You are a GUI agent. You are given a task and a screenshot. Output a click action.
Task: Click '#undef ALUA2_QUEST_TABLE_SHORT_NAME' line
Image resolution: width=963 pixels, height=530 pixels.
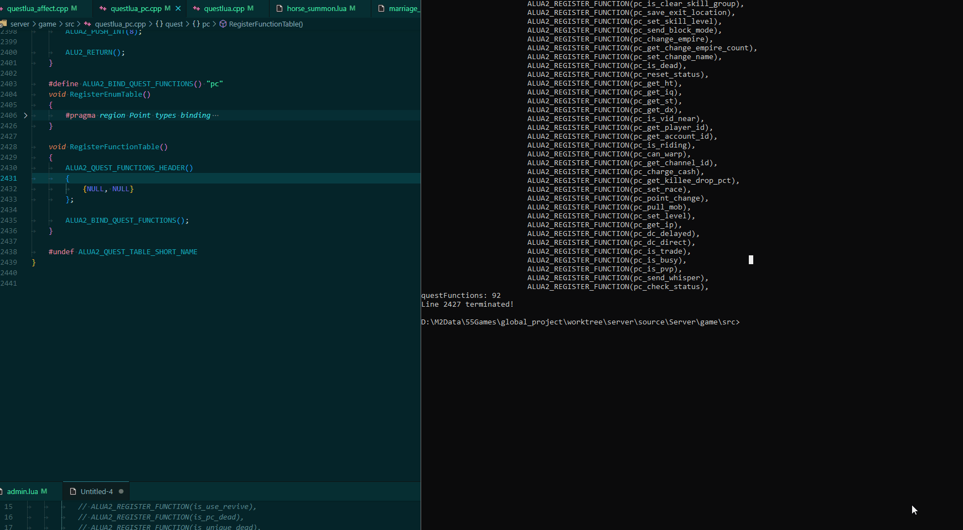click(x=123, y=252)
